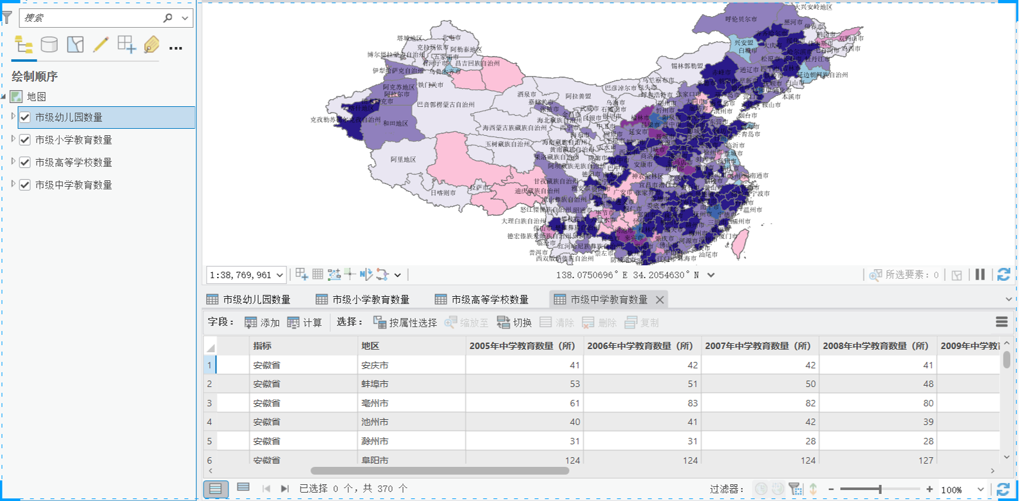The width and height of the screenshot is (1019, 501).
Task: Click 添加 to add a field
Action: (x=262, y=322)
